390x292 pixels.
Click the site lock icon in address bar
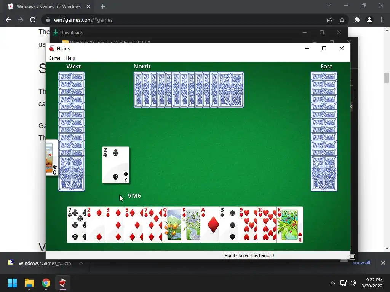point(48,20)
